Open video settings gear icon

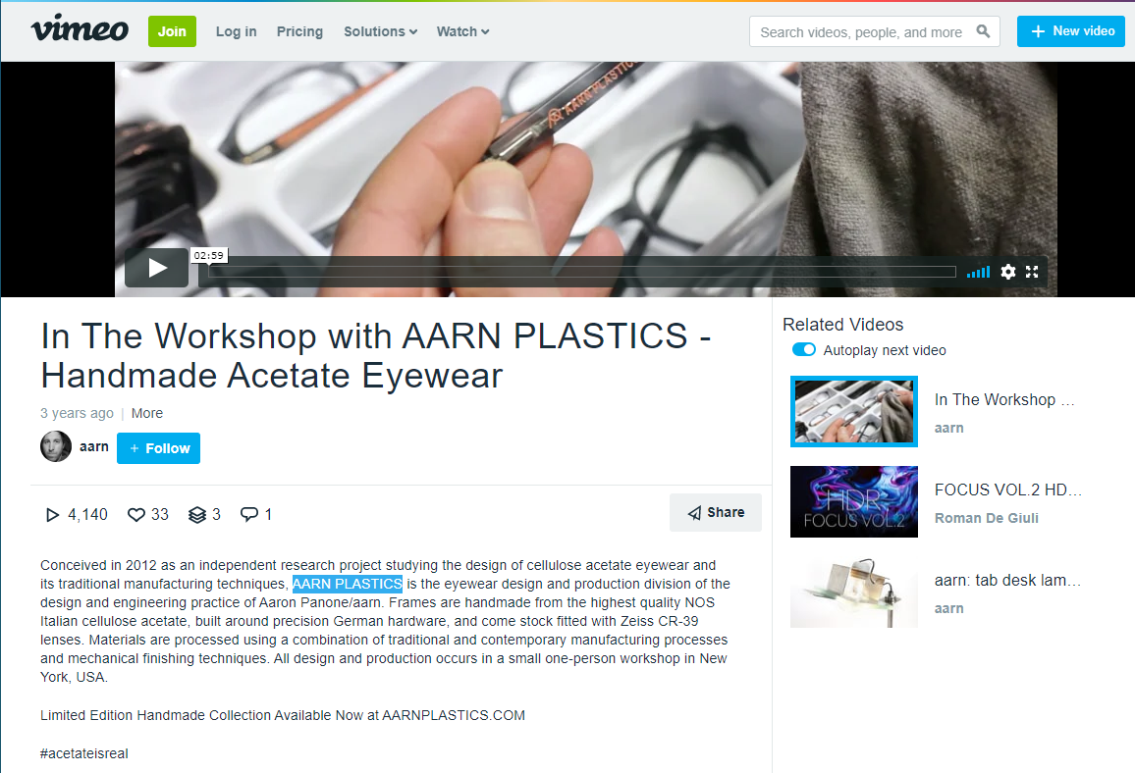[x=1007, y=272]
